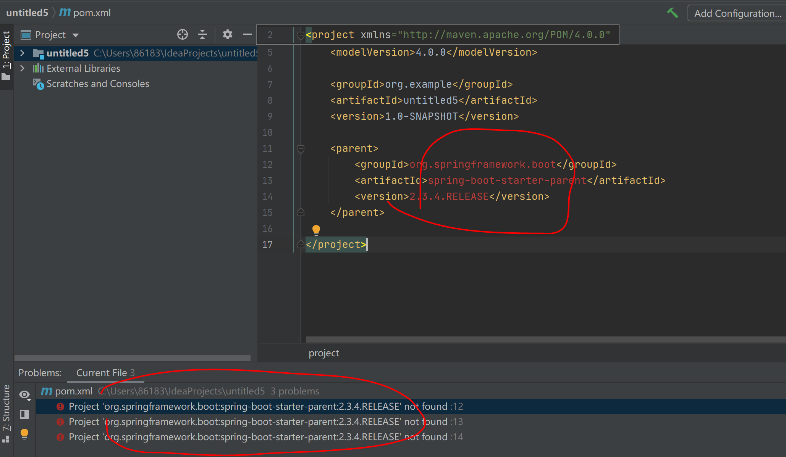Click the yellow lightbulb in editor gutter

[x=316, y=230]
